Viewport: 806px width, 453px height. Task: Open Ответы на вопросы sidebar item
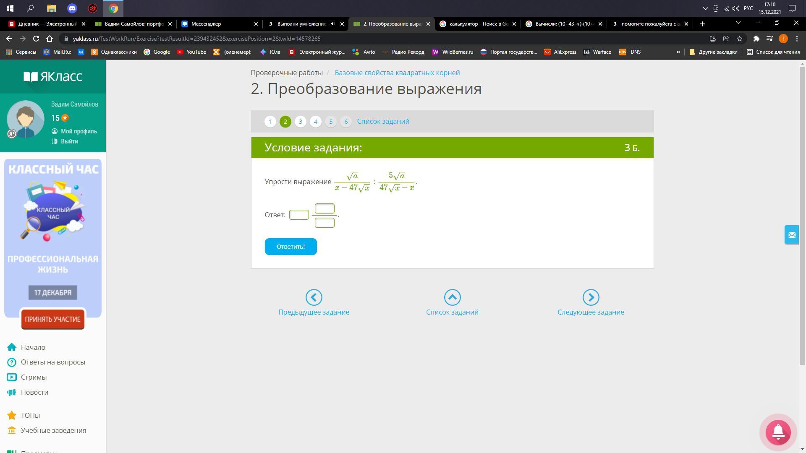pos(53,362)
